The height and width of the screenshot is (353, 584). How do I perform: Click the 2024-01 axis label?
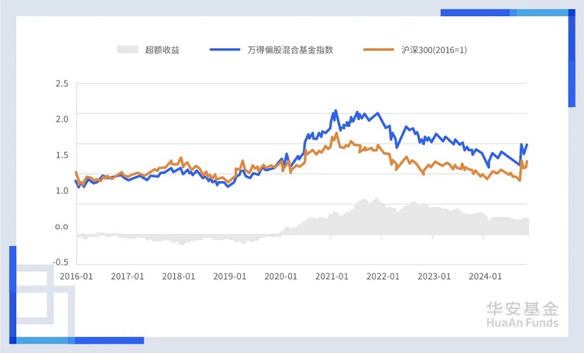tap(485, 276)
